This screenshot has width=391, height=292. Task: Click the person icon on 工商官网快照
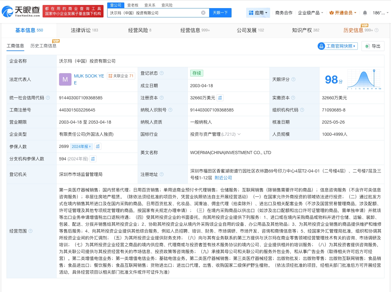pos(321,46)
